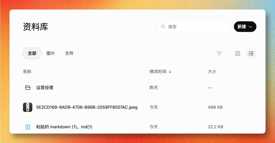Click the 488 KB size value
The height and width of the screenshot is (143, 275).
point(215,107)
